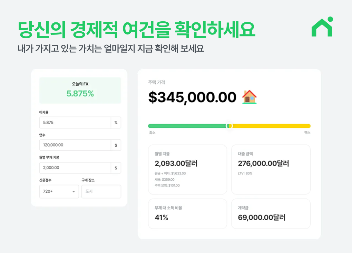Image resolution: width=352 pixels, height=253 pixels.
Task: Click the 구매 장소 city input field
Action: (x=101, y=191)
